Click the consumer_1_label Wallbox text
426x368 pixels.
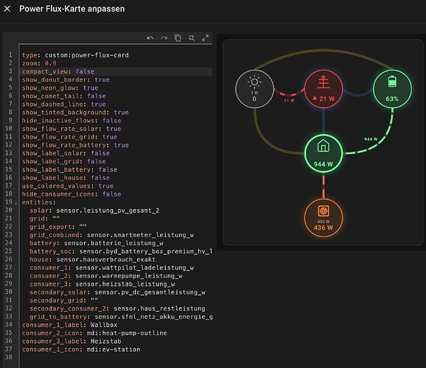(104, 325)
